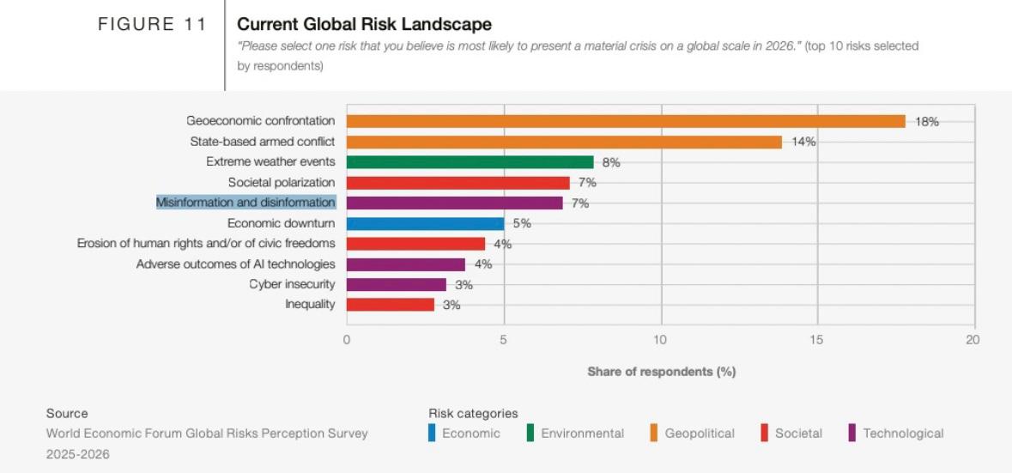
Task: Click the green Environmental legend swatch
Action: 530,434
